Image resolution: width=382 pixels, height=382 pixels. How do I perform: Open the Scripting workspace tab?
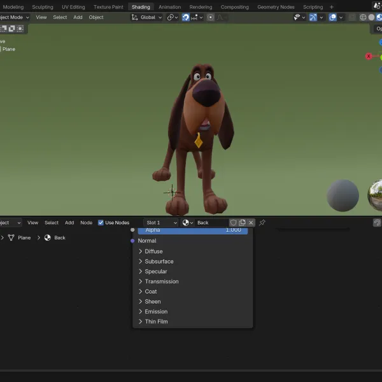(x=313, y=7)
